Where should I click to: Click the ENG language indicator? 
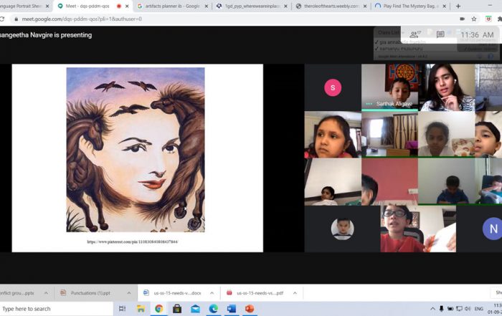pyautogui.click(x=479, y=309)
